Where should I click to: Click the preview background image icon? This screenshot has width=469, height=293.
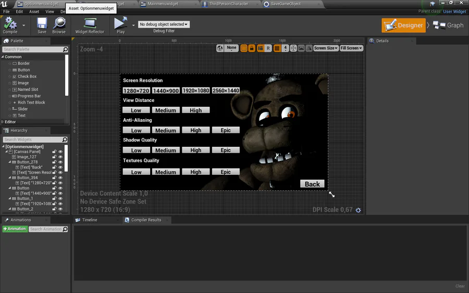pyautogui.click(x=301, y=48)
